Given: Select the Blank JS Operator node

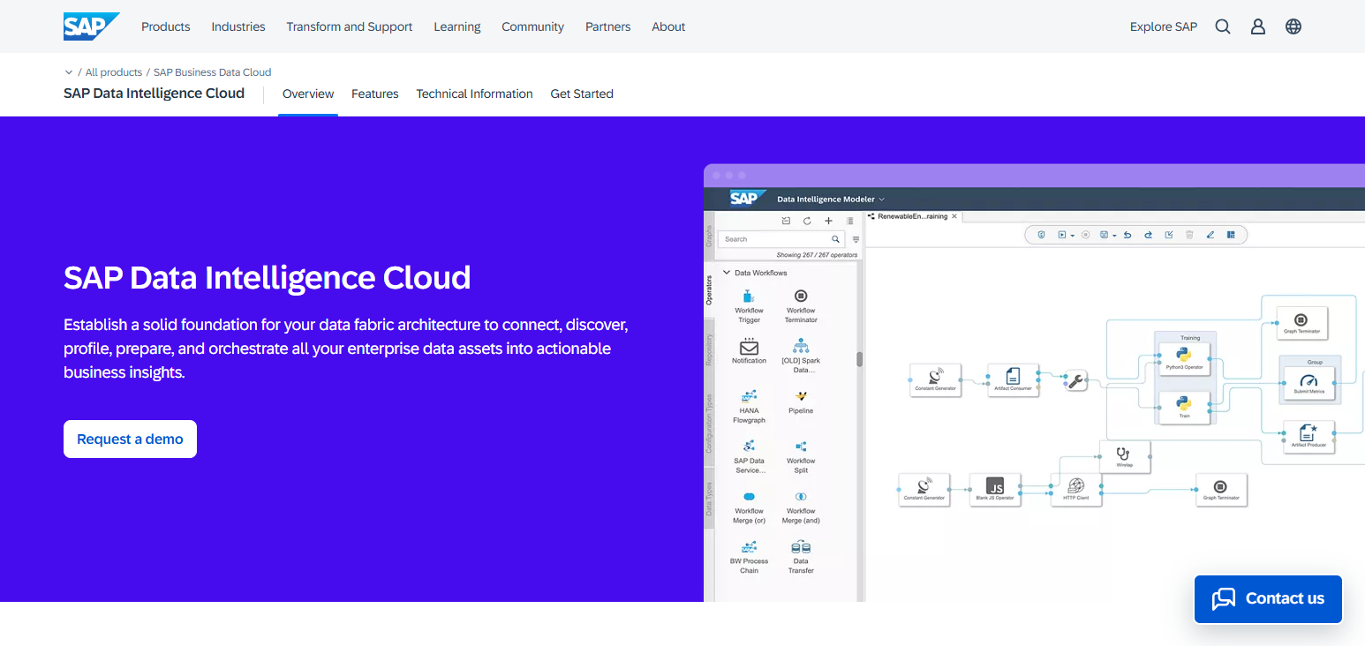Looking at the screenshot, I should pyautogui.click(x=995, y=490).
